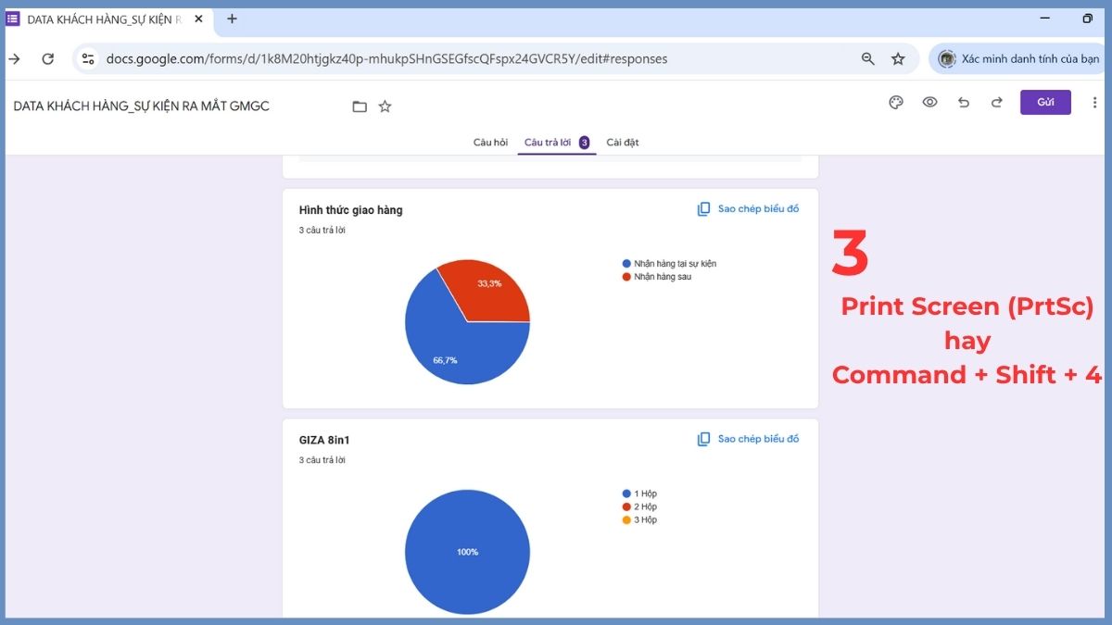Reload the page in the browser
1112x625 pixels.
47,57
